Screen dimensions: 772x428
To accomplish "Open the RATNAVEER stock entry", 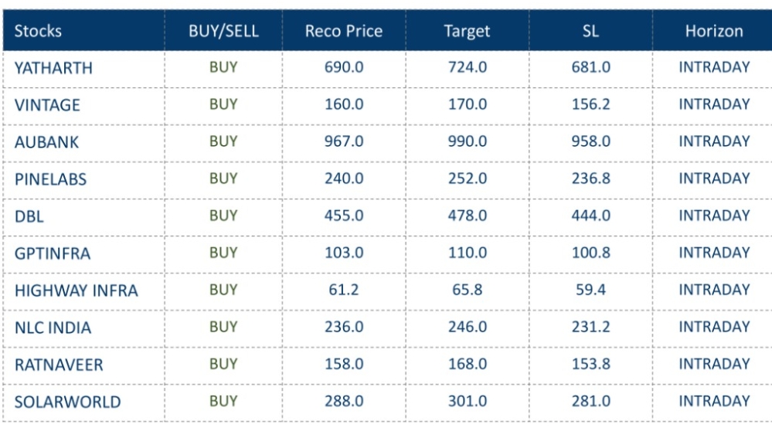I will 59,365.
